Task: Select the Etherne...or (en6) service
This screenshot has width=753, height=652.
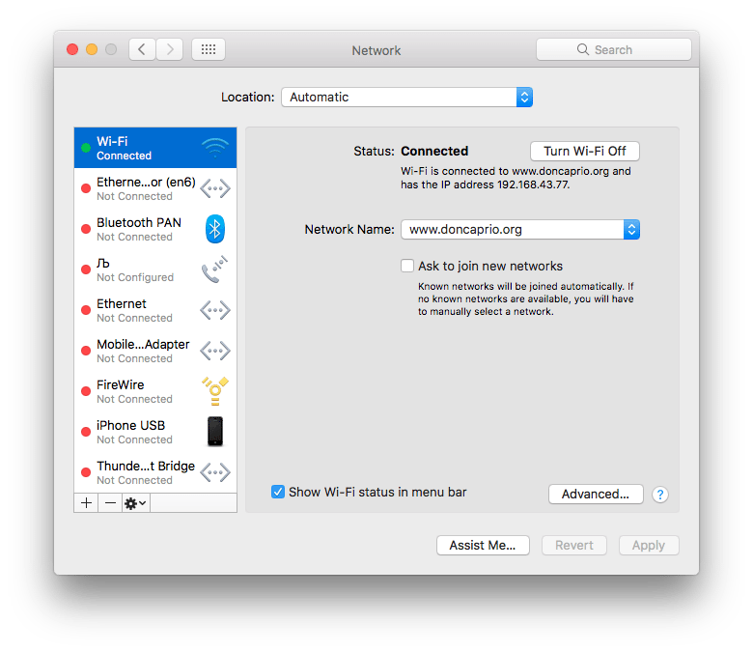Action: click(155, 188)
